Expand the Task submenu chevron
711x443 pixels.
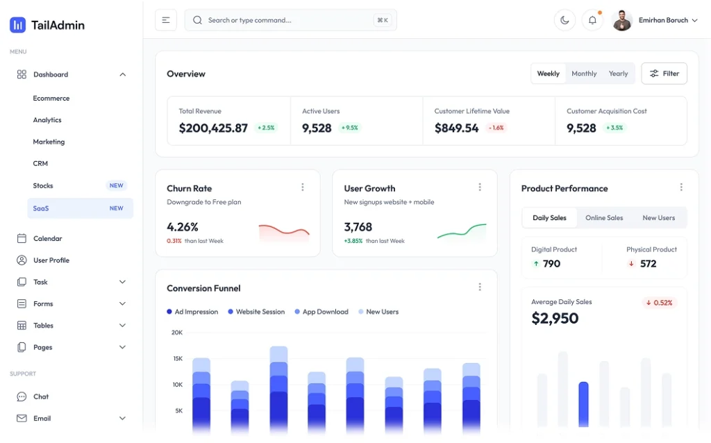click(122, 282)
